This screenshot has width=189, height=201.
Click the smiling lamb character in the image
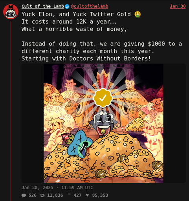[103, 122]
